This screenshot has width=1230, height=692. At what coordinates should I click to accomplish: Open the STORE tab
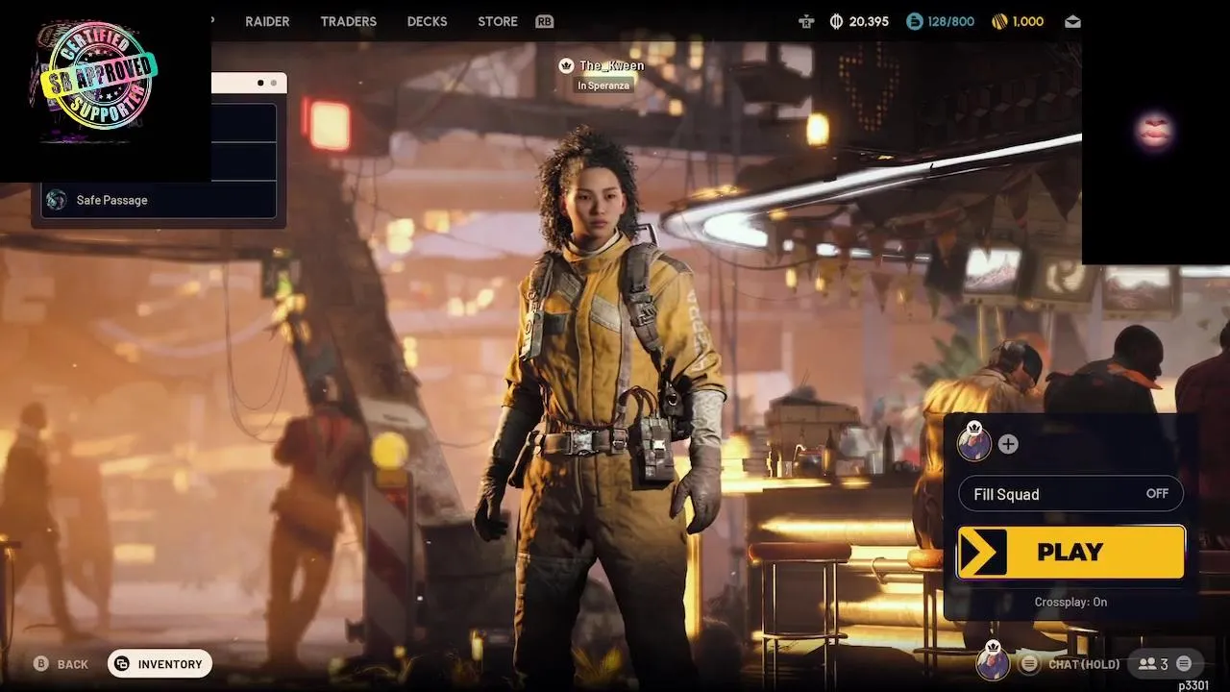click(498, 21)
